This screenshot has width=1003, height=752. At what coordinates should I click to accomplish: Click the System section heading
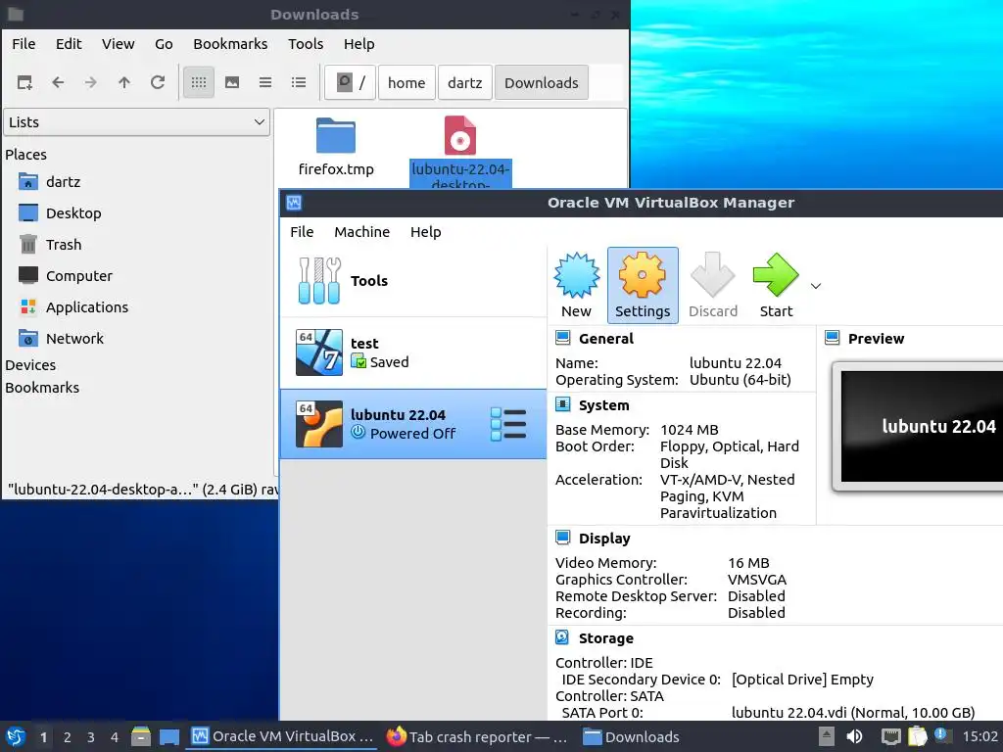point(603,405)
